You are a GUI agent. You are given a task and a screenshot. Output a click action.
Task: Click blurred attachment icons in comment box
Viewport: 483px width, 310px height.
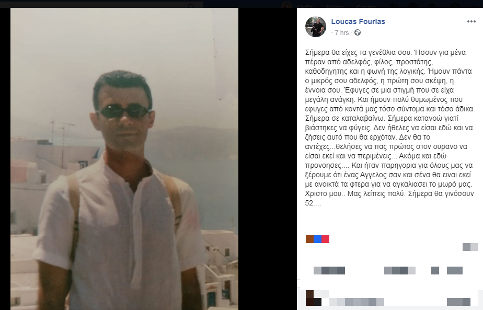click(458, 302)
